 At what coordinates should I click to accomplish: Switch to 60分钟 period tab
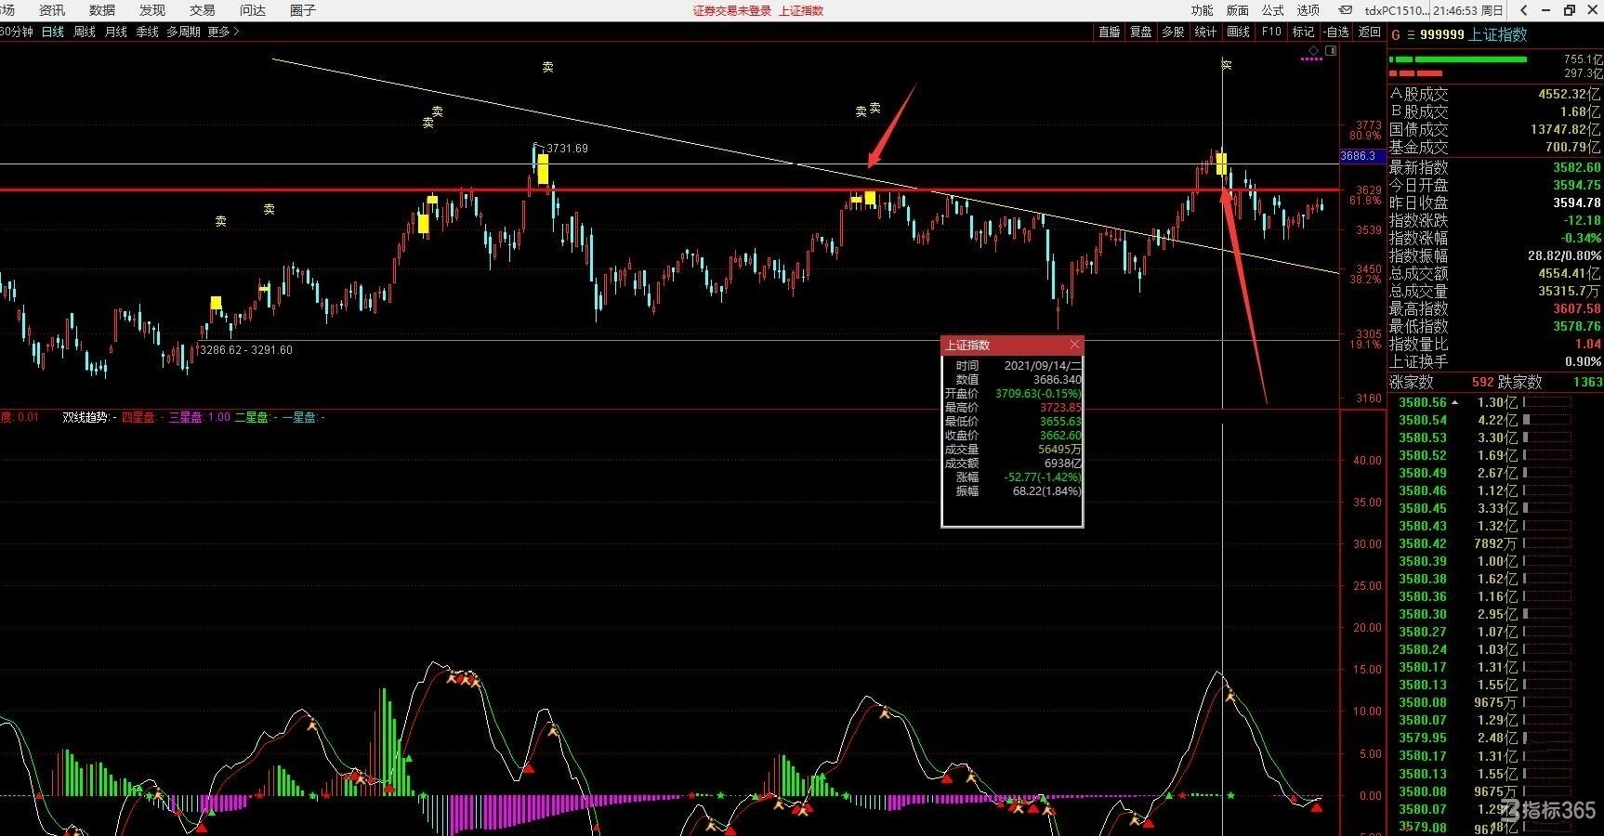tap(16, 32)
